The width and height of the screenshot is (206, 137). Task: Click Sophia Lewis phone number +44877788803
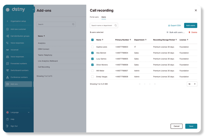click(x=122, y=47)
